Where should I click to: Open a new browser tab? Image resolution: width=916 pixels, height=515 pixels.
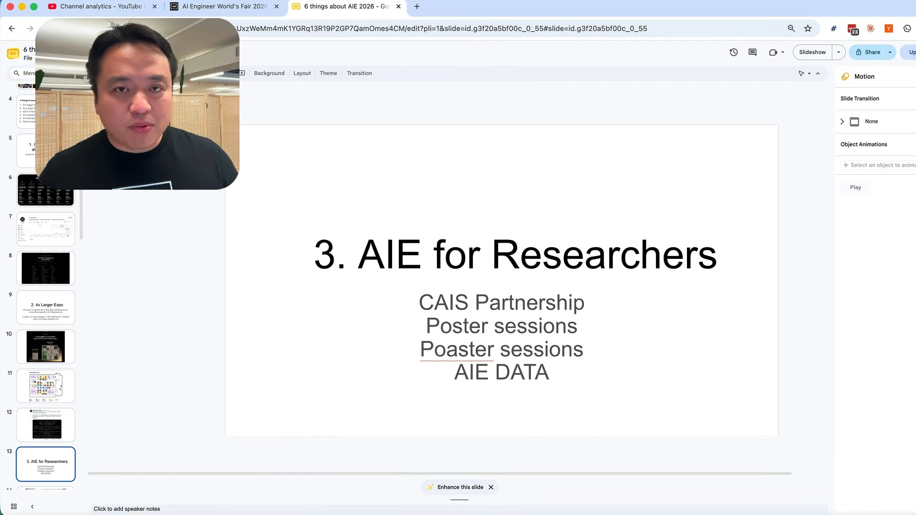point(417,7)
